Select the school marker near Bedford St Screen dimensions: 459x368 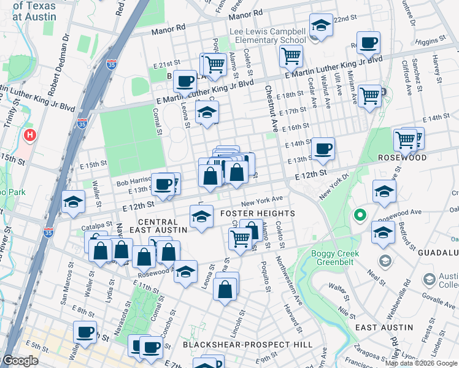pos(383,233)
